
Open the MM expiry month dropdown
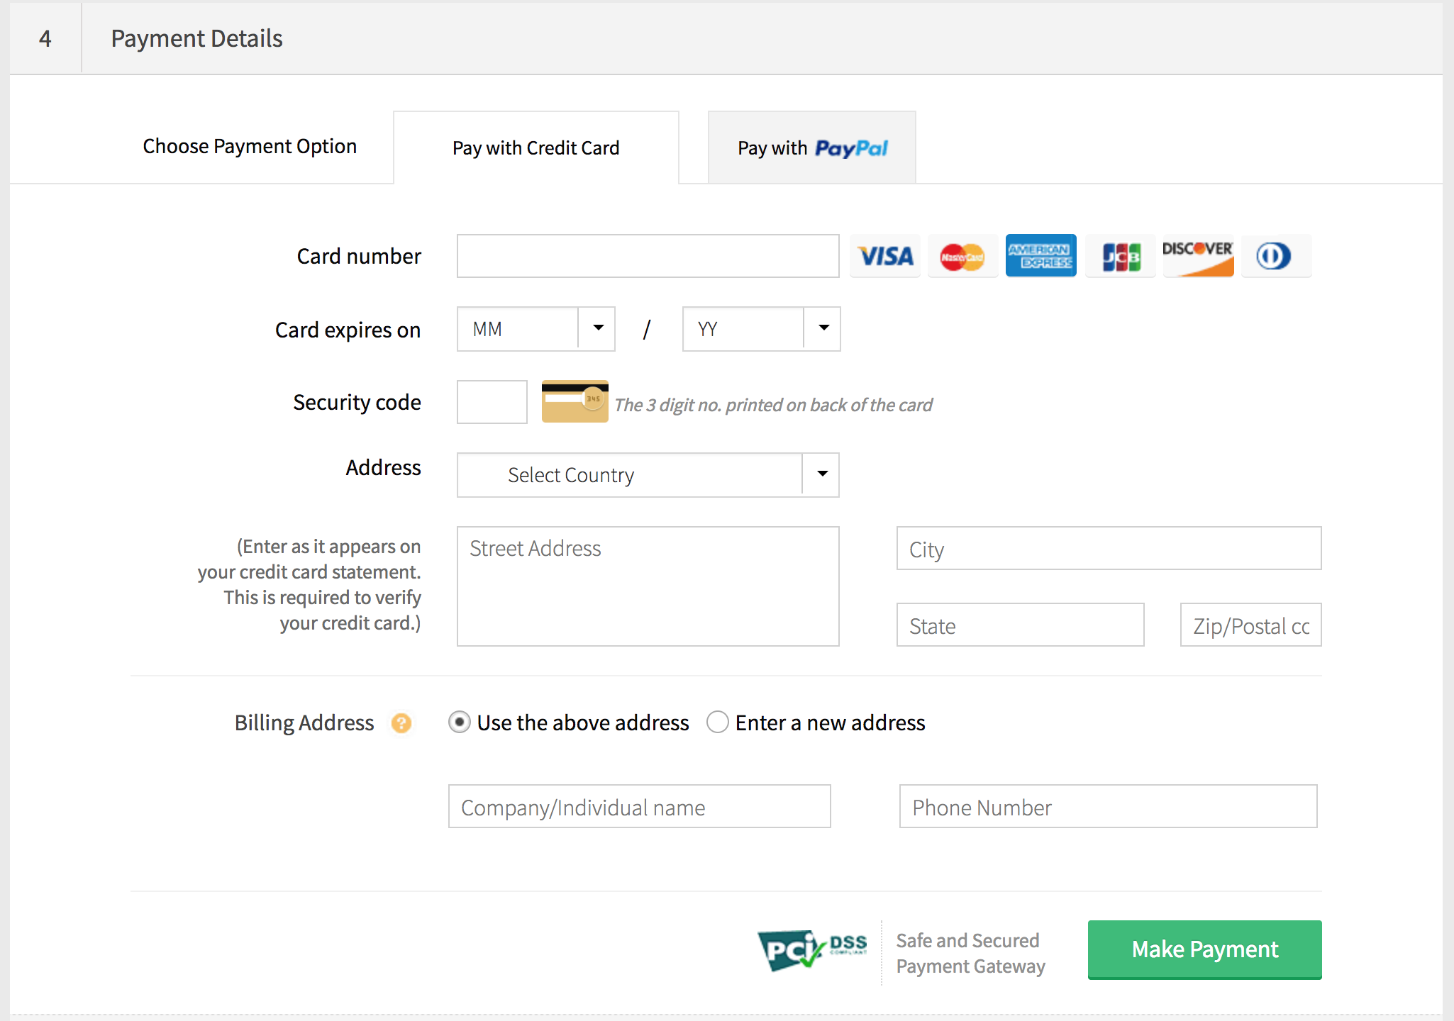(x=535, y=329)
